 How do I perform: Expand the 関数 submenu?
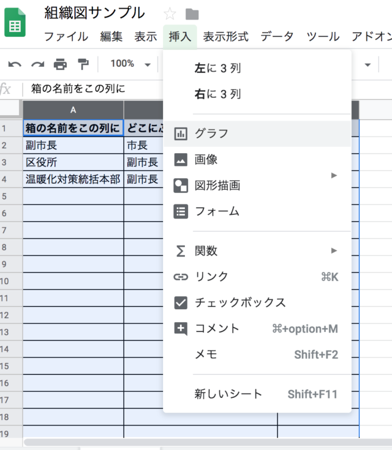click(257, 251)
